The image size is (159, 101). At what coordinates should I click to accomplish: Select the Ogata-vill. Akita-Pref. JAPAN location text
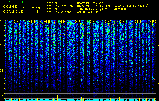coord(113,6)
